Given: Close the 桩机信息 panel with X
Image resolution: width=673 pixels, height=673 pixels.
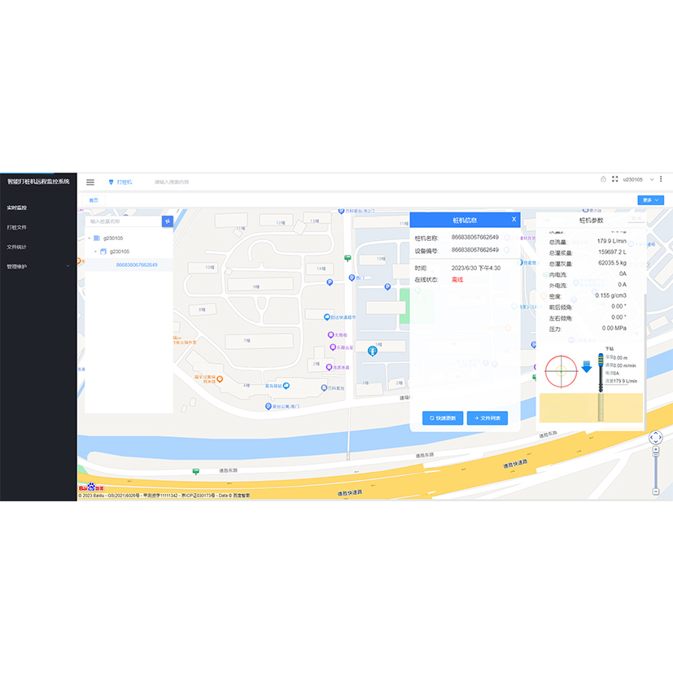Looking at the screenshot, I should [x=513, y=220].
